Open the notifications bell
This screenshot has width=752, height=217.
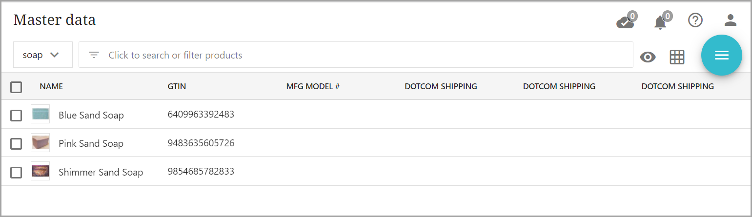point(660,21)
